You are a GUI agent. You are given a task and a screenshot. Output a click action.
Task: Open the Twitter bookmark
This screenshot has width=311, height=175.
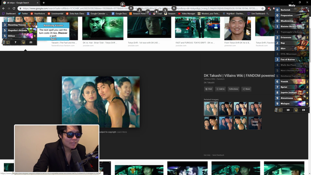23,14
